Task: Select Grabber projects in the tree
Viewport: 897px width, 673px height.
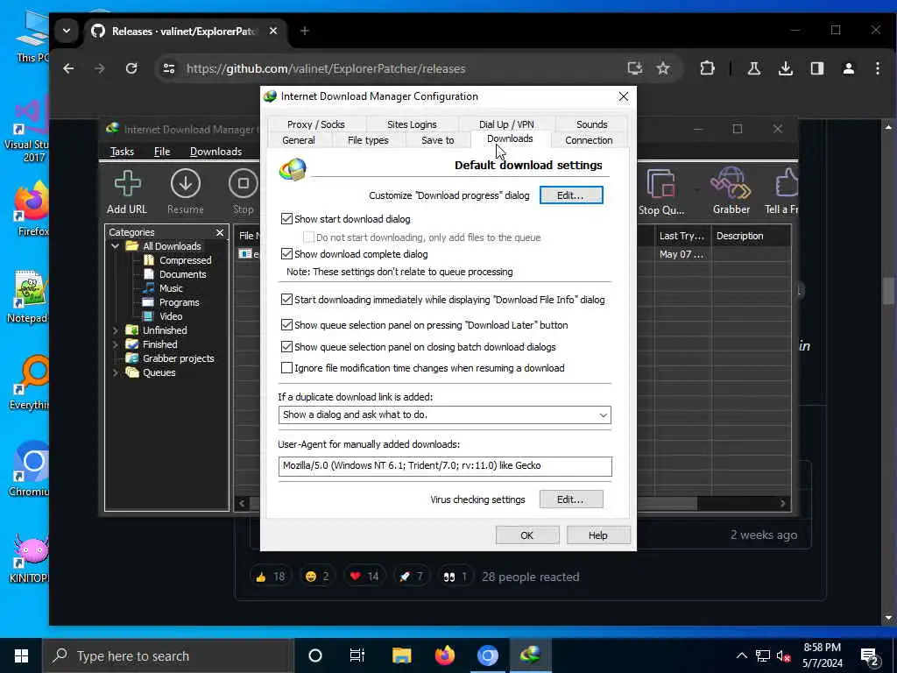Action: click(179, 358)
